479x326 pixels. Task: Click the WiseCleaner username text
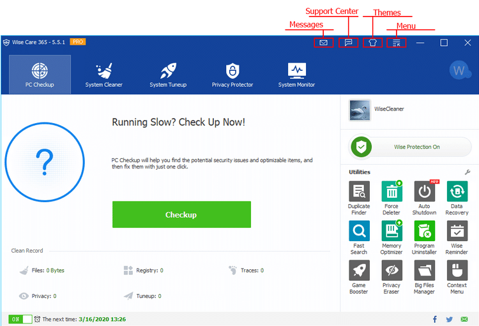(389, 109)
